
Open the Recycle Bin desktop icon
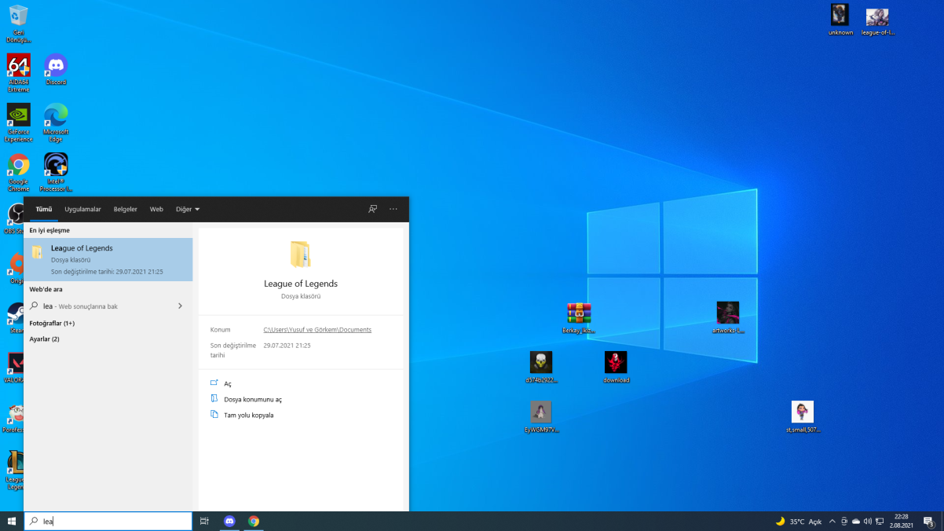[x=18, y=24]
